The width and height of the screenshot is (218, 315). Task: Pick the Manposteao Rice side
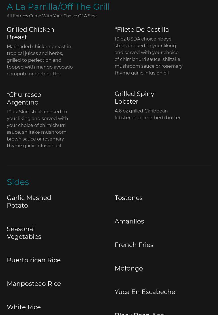[34, 284]
